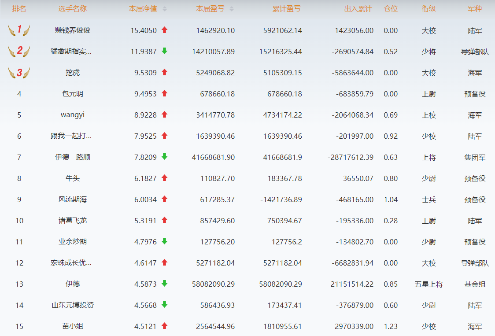Click the 基金组 cell
This screenshot has height=336, width=495.
475,284
